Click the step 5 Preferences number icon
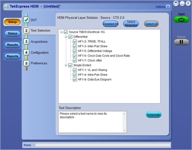This screenshot has width=192, height=150. 26,63
